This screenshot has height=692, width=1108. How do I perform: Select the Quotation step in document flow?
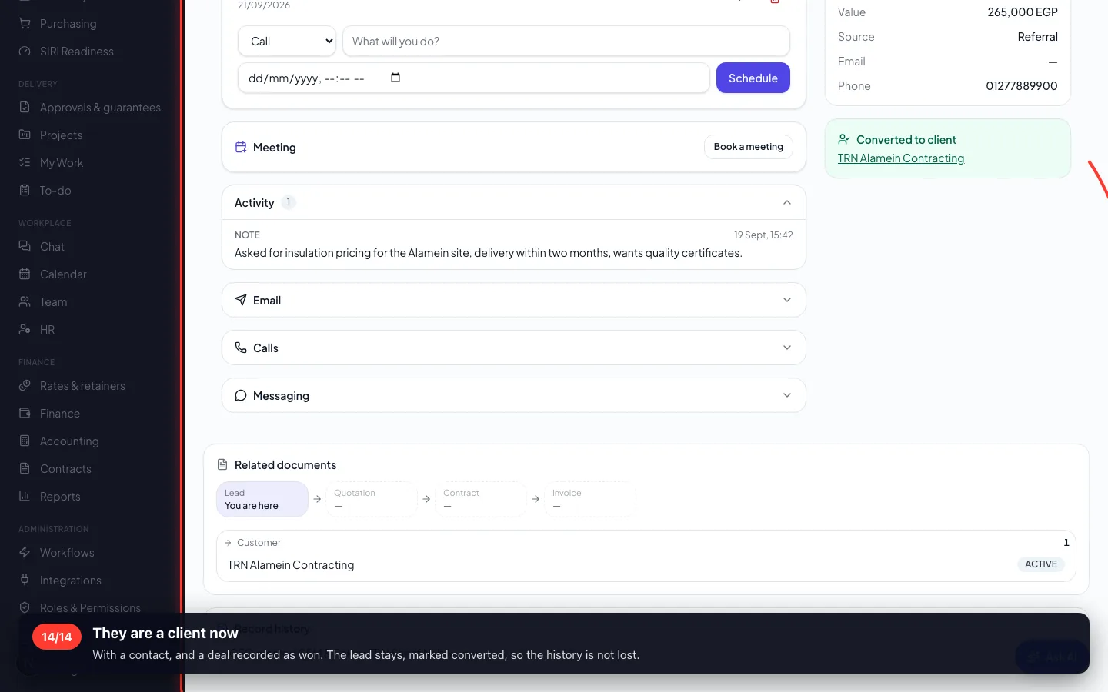tap(372, 499)
